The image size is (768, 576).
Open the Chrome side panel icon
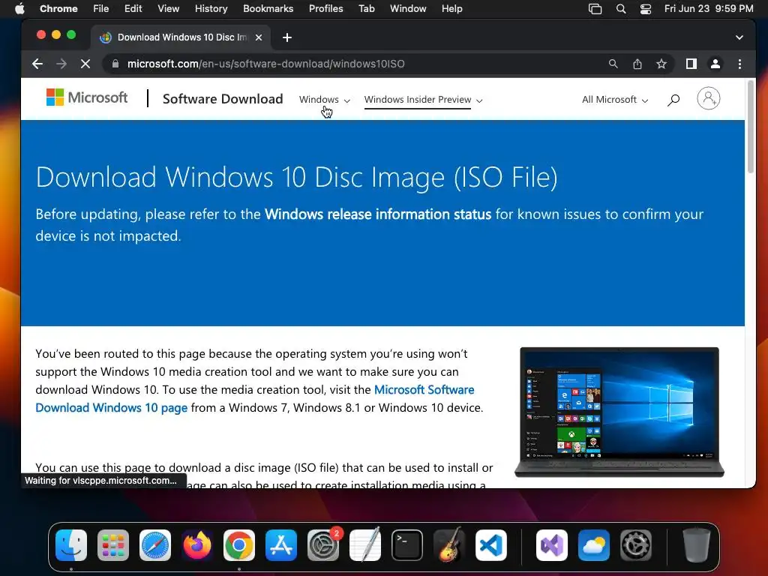coord(691,64)
